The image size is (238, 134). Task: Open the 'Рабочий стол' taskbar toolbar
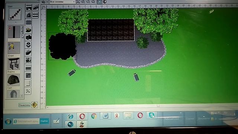click(172, 119)
